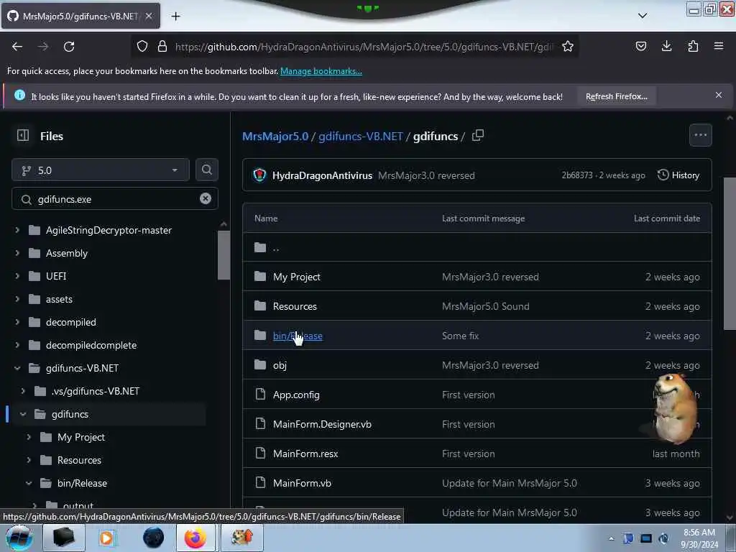Open the 5.0 branch selector dropdown
Screen dimensions: 736x552
101,170
